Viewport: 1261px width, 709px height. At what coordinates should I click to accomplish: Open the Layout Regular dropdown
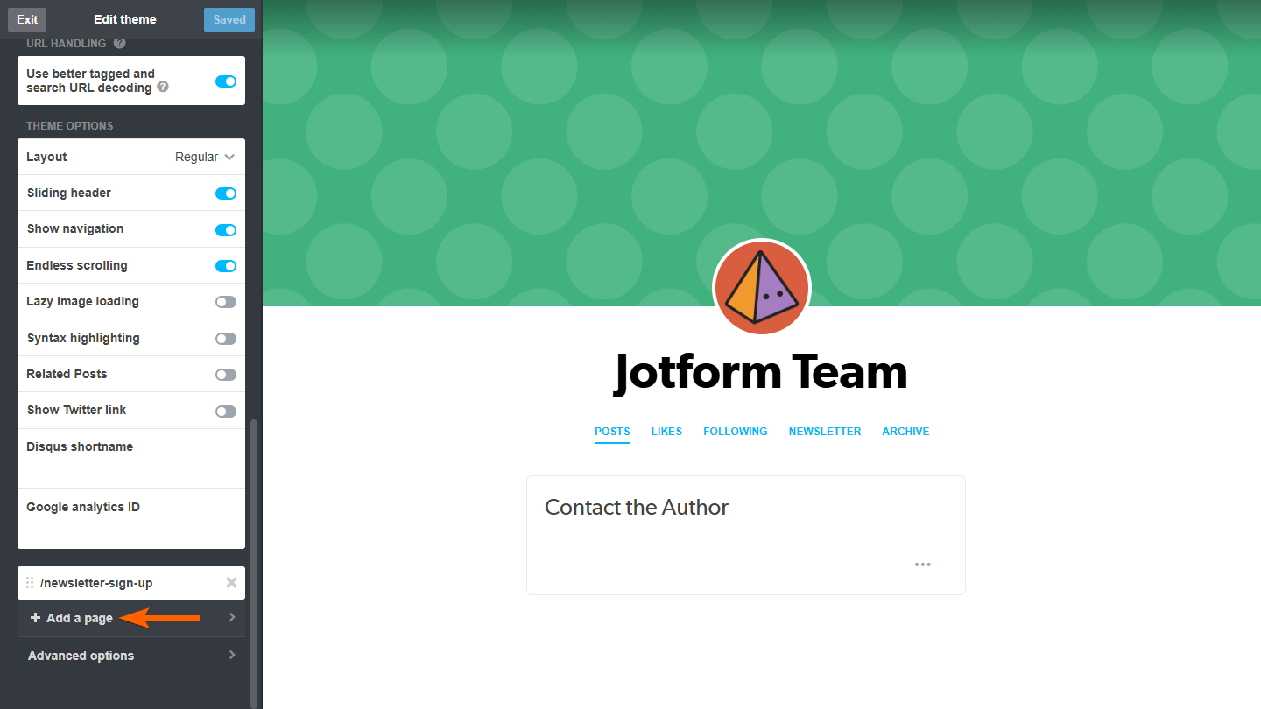pos(205,157)
